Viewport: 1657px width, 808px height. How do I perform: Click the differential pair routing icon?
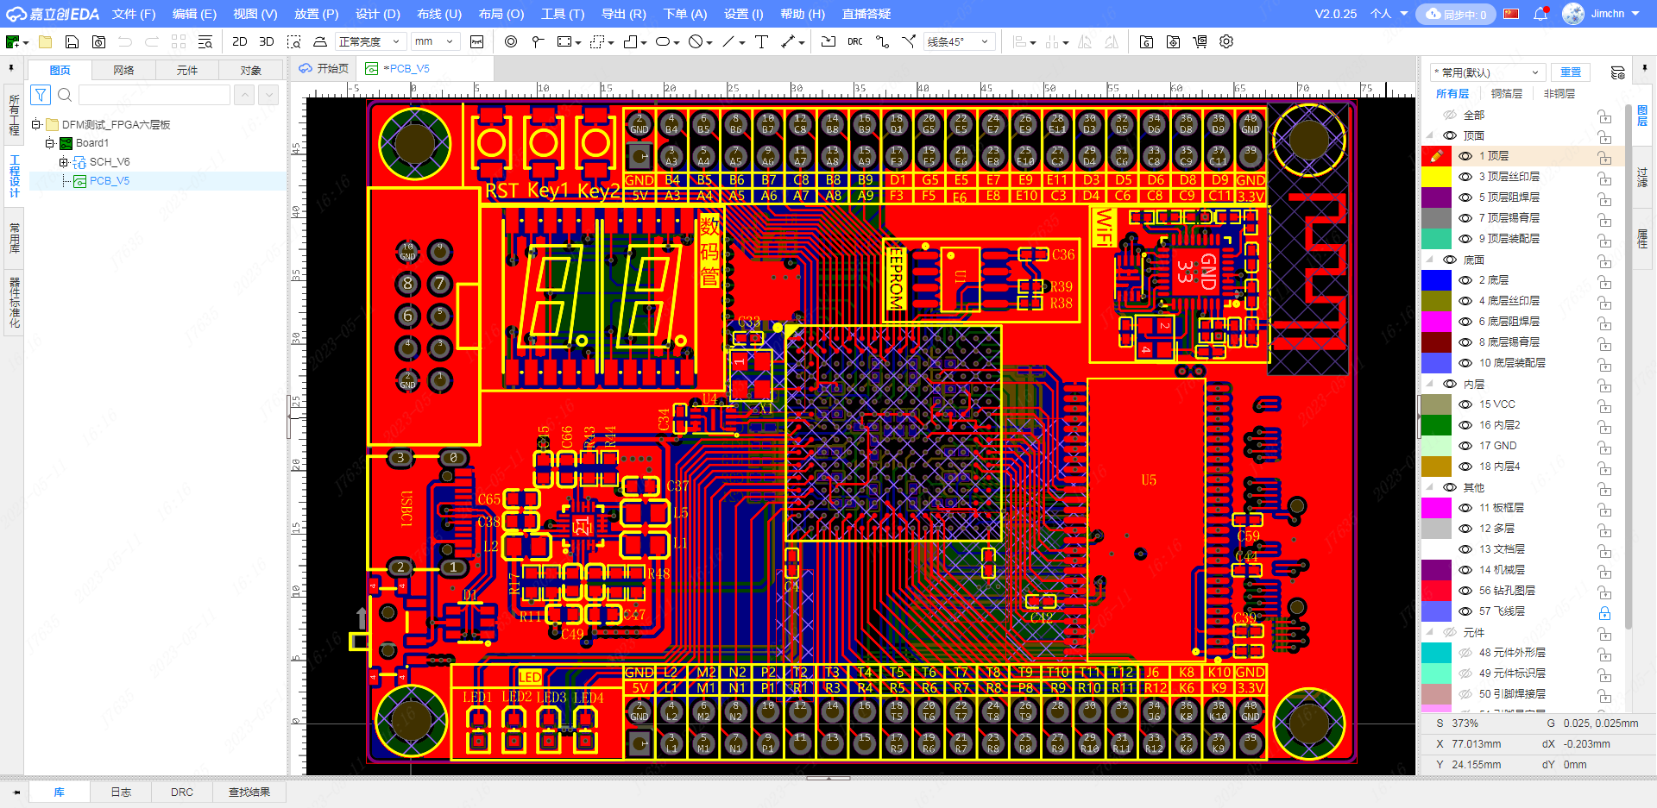pyautogui.click(x=909, y=41)
